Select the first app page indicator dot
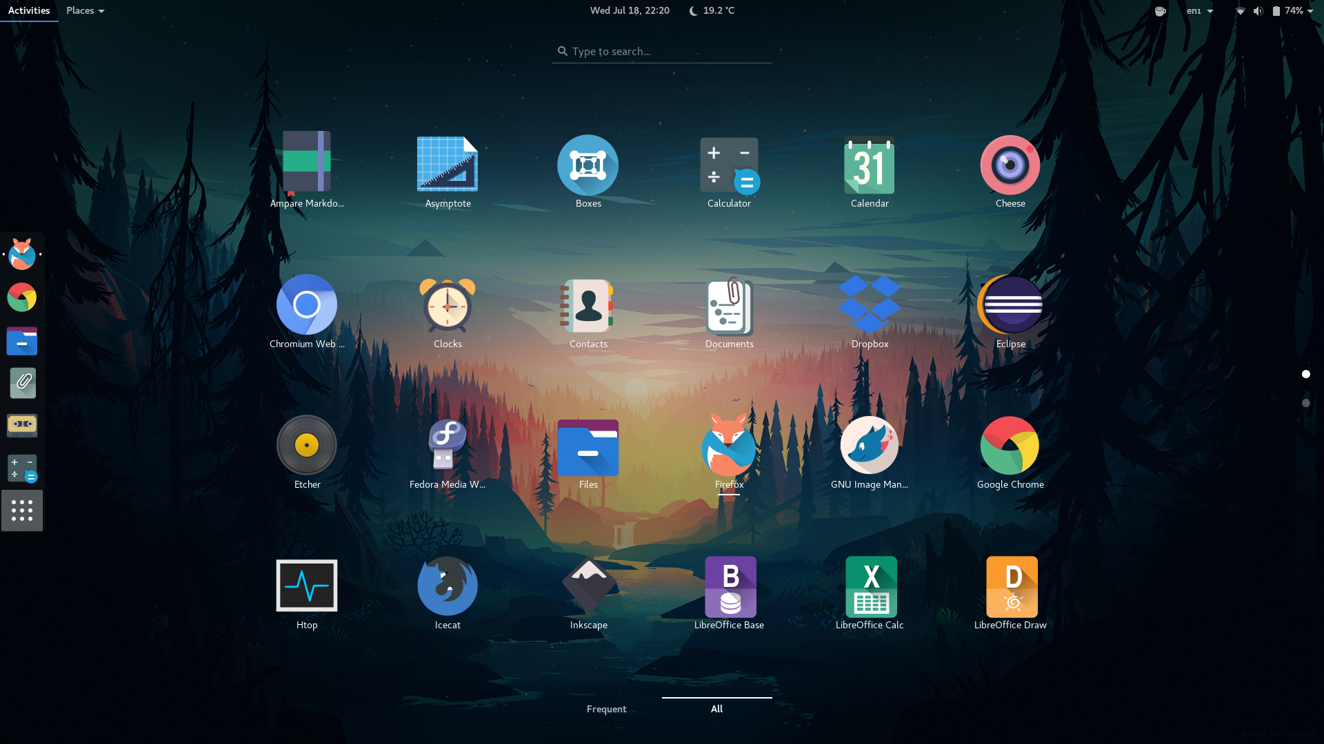1324x744 pixels. pyautogui.click(x=1305, y=374)
